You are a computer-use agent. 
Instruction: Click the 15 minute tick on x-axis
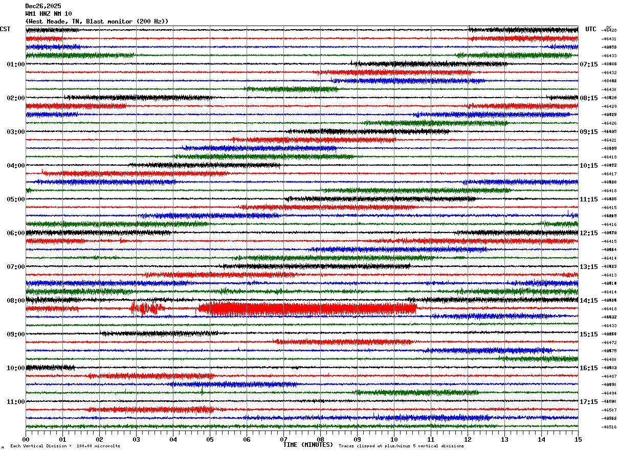578,439
